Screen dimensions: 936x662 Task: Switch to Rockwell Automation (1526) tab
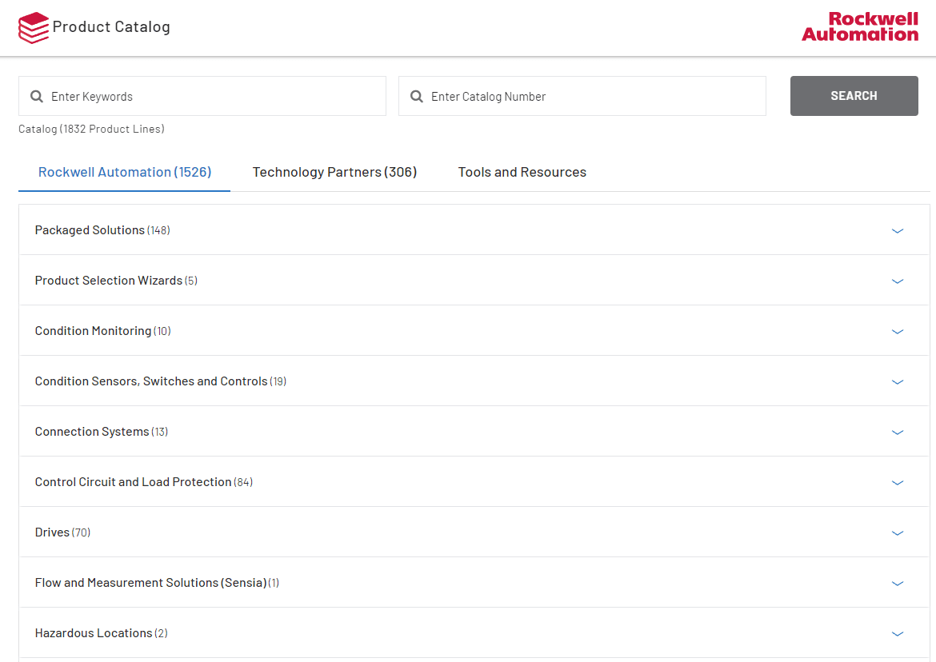click(125, 173)
